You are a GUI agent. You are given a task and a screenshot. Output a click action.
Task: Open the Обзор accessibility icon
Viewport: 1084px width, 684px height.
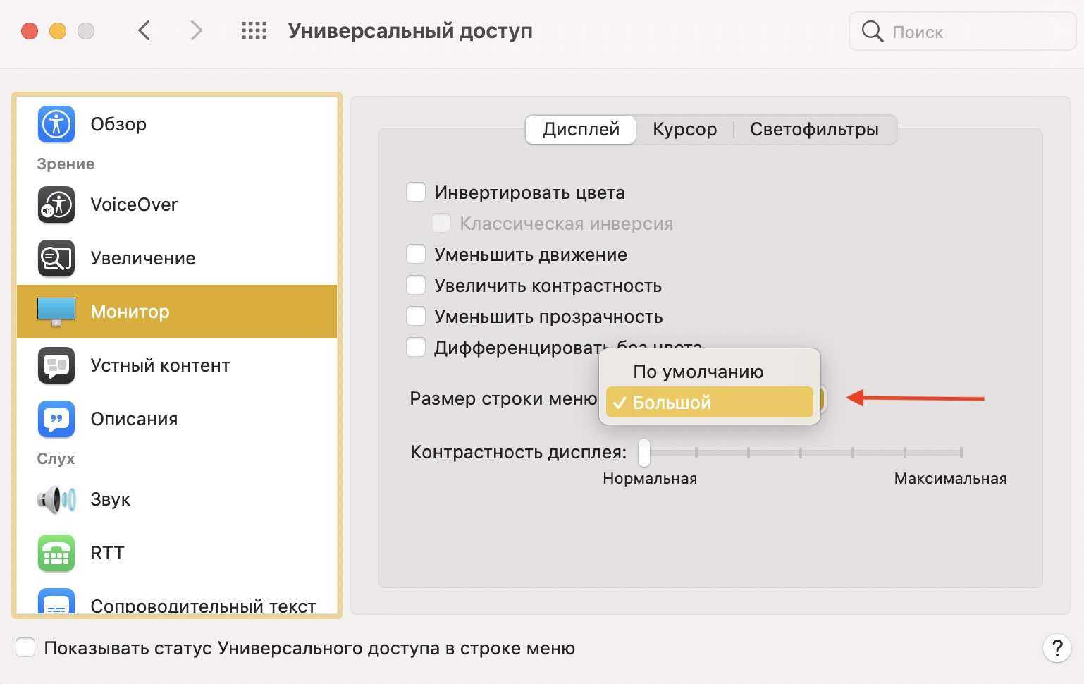[56, 125]
